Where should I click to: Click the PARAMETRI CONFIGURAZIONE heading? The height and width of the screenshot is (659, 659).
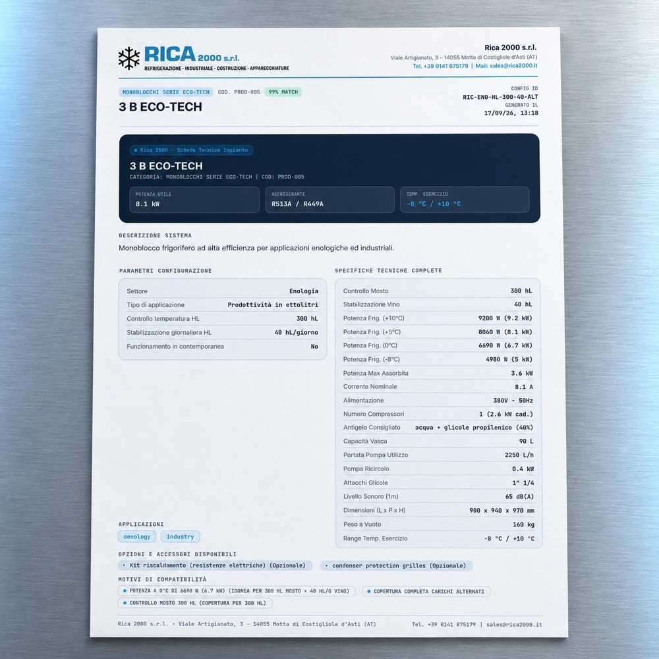(165, 271)
